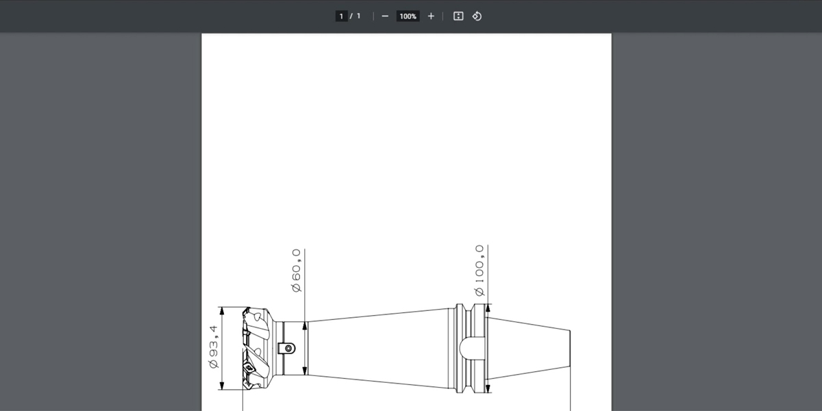This screenshot has width=822, height=411.
Task: Click the zoom in plus button
Action: (431, 16)
